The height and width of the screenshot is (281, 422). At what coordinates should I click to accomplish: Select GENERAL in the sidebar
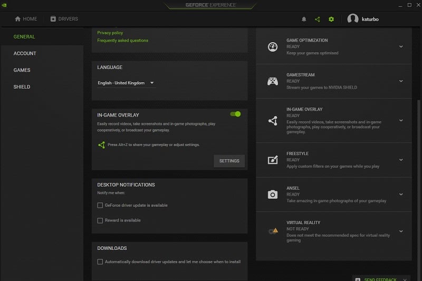coord(24,37)
